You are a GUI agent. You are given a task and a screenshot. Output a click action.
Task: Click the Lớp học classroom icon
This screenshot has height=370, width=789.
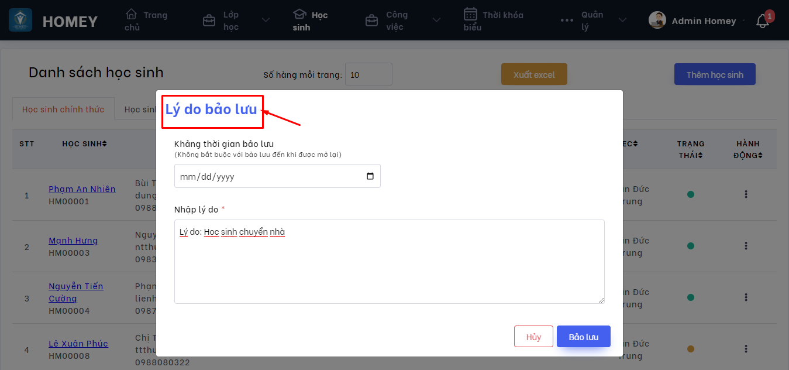click(x=209, y=19)
